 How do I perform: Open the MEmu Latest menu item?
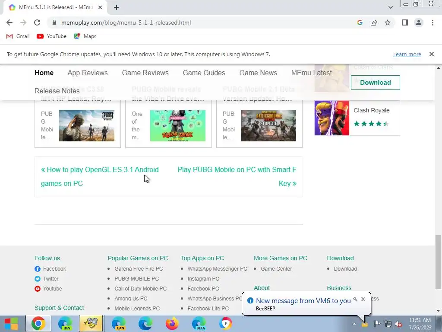coord(312,73)
